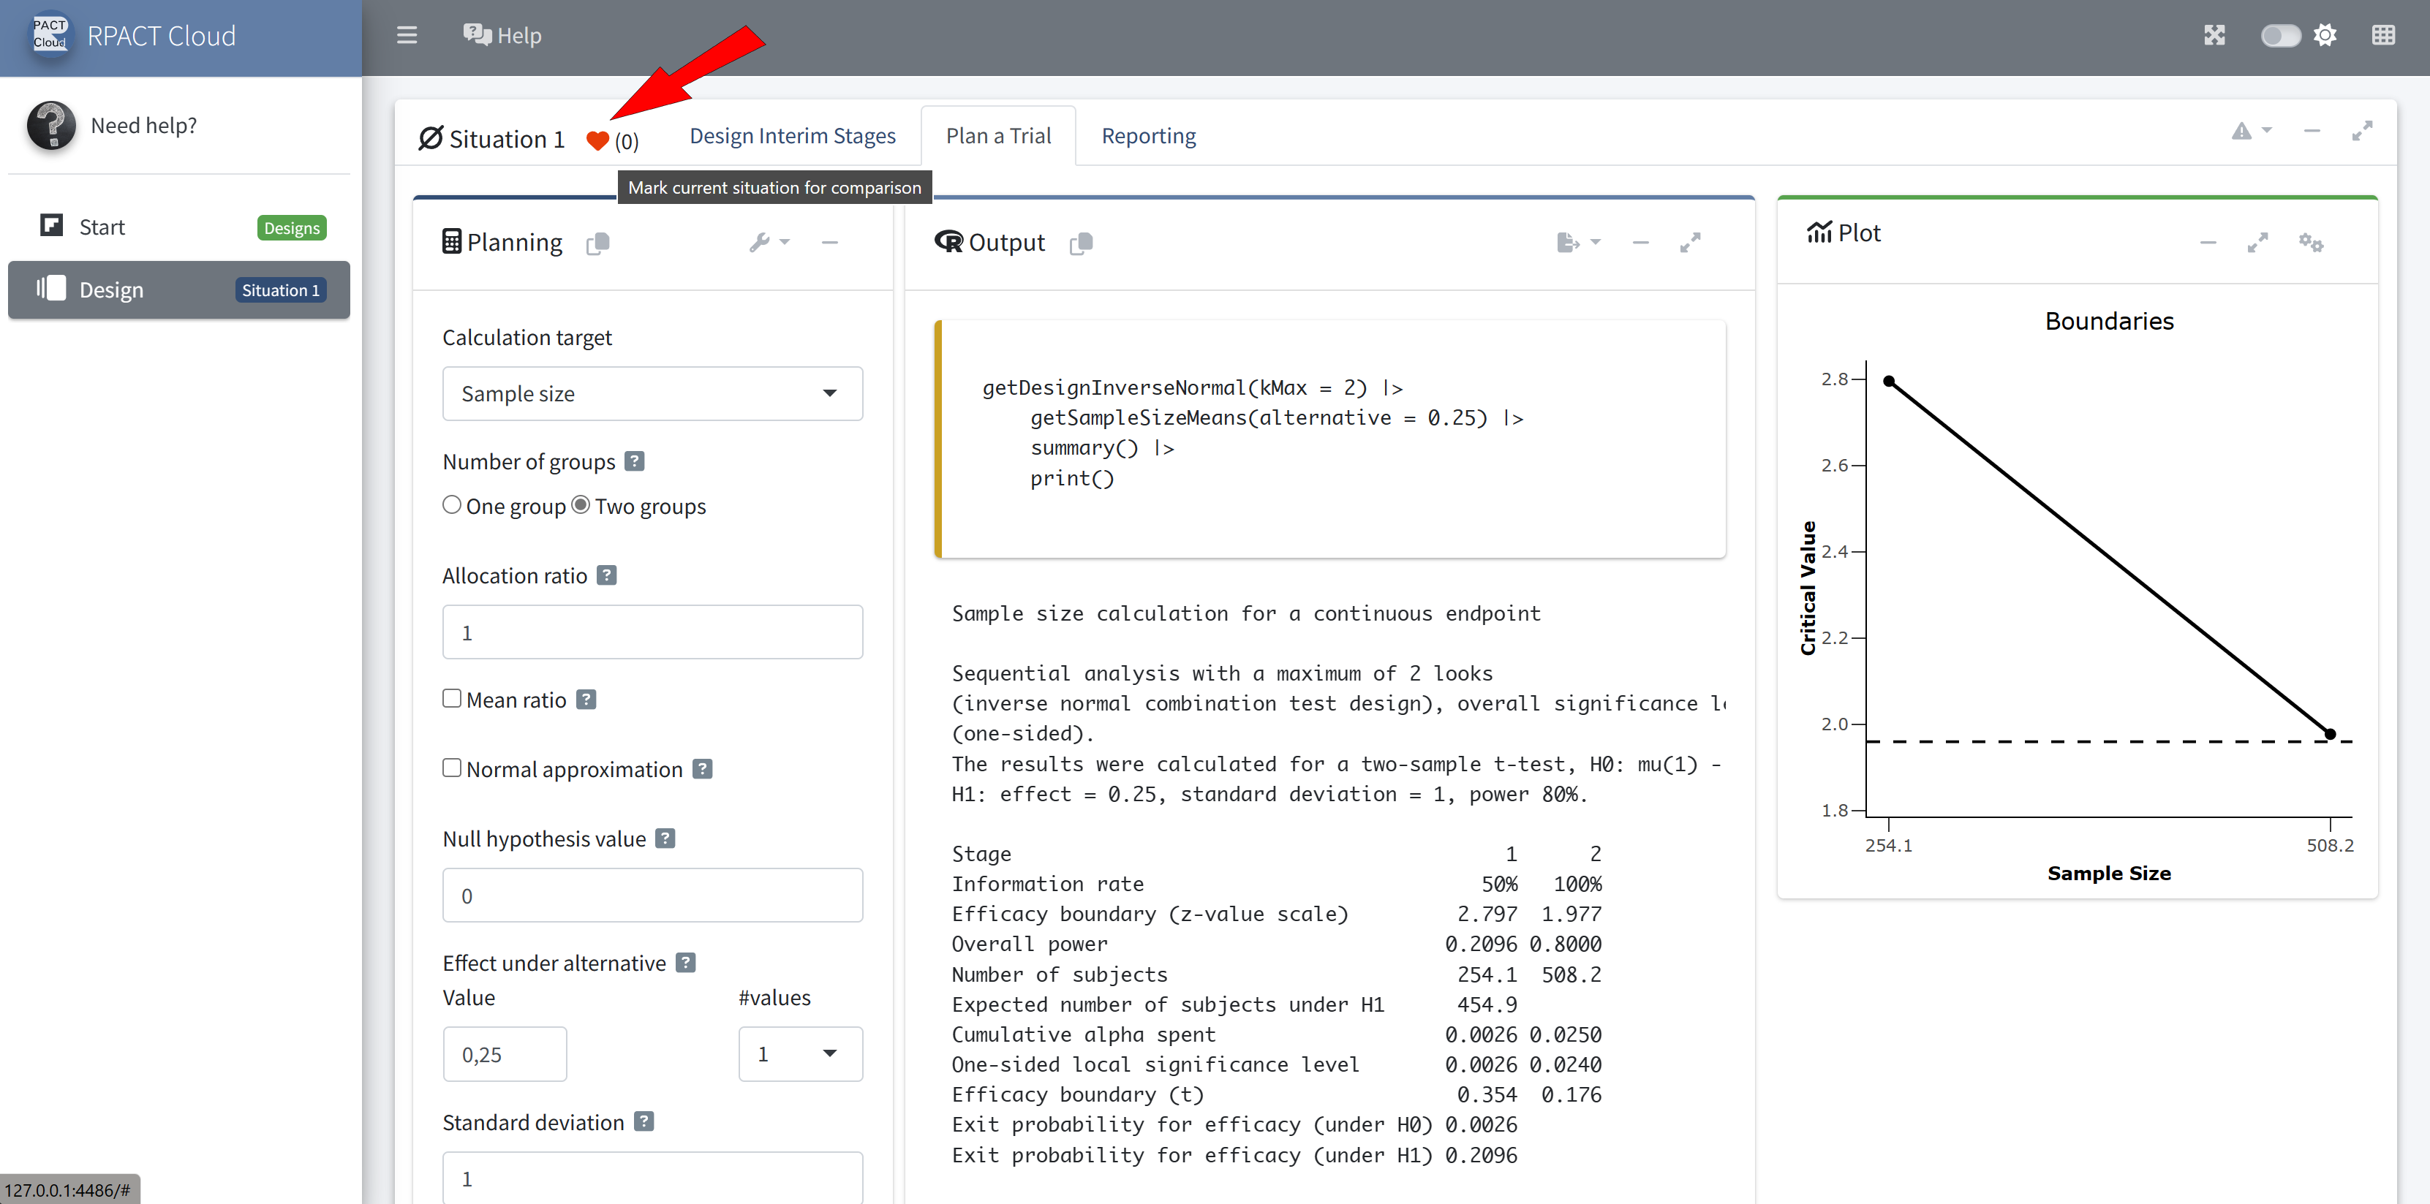Switch to Design Interim Stages tab
Viewport: 2430px width, 1204px height.
click(793, 136)
